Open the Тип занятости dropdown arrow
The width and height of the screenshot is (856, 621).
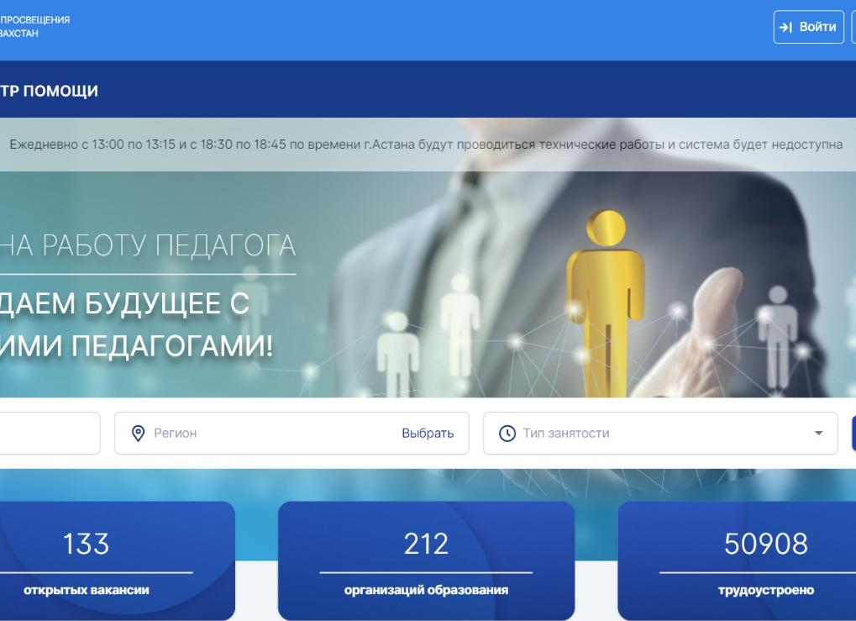click(818, 433)
